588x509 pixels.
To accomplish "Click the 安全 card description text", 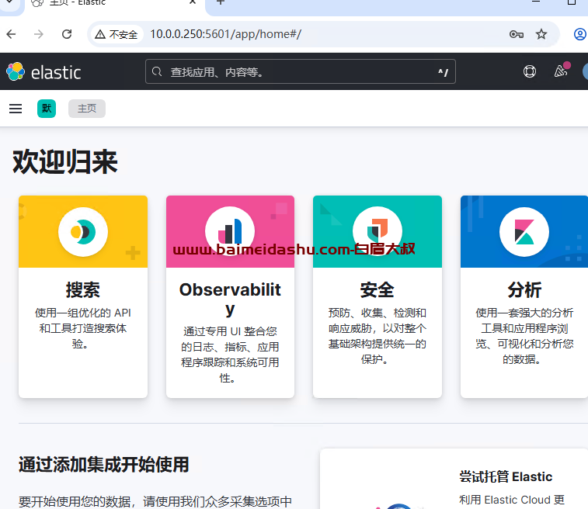I will [x=378, y=336].
